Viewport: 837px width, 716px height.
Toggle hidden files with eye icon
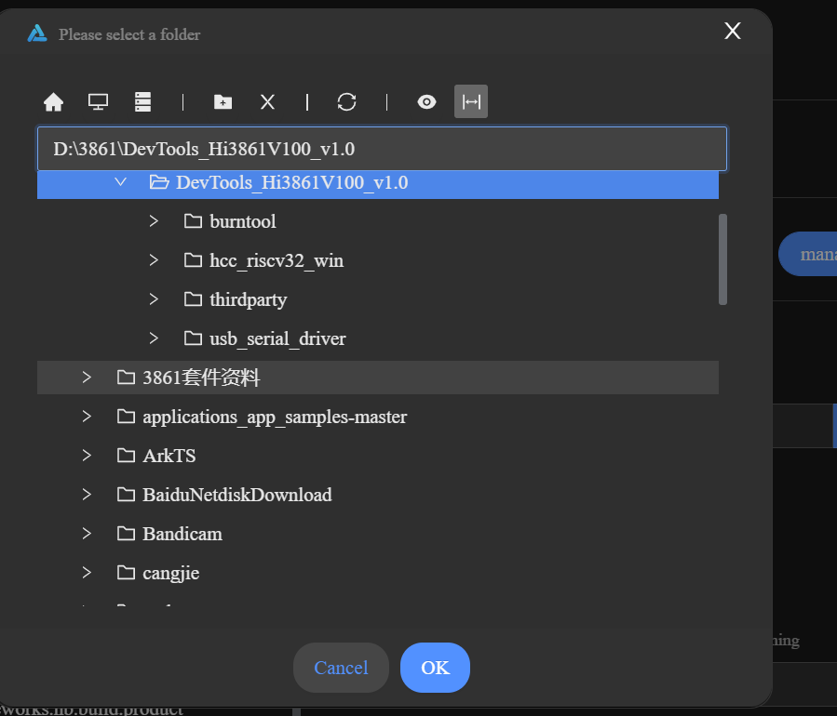coord(426,102)
